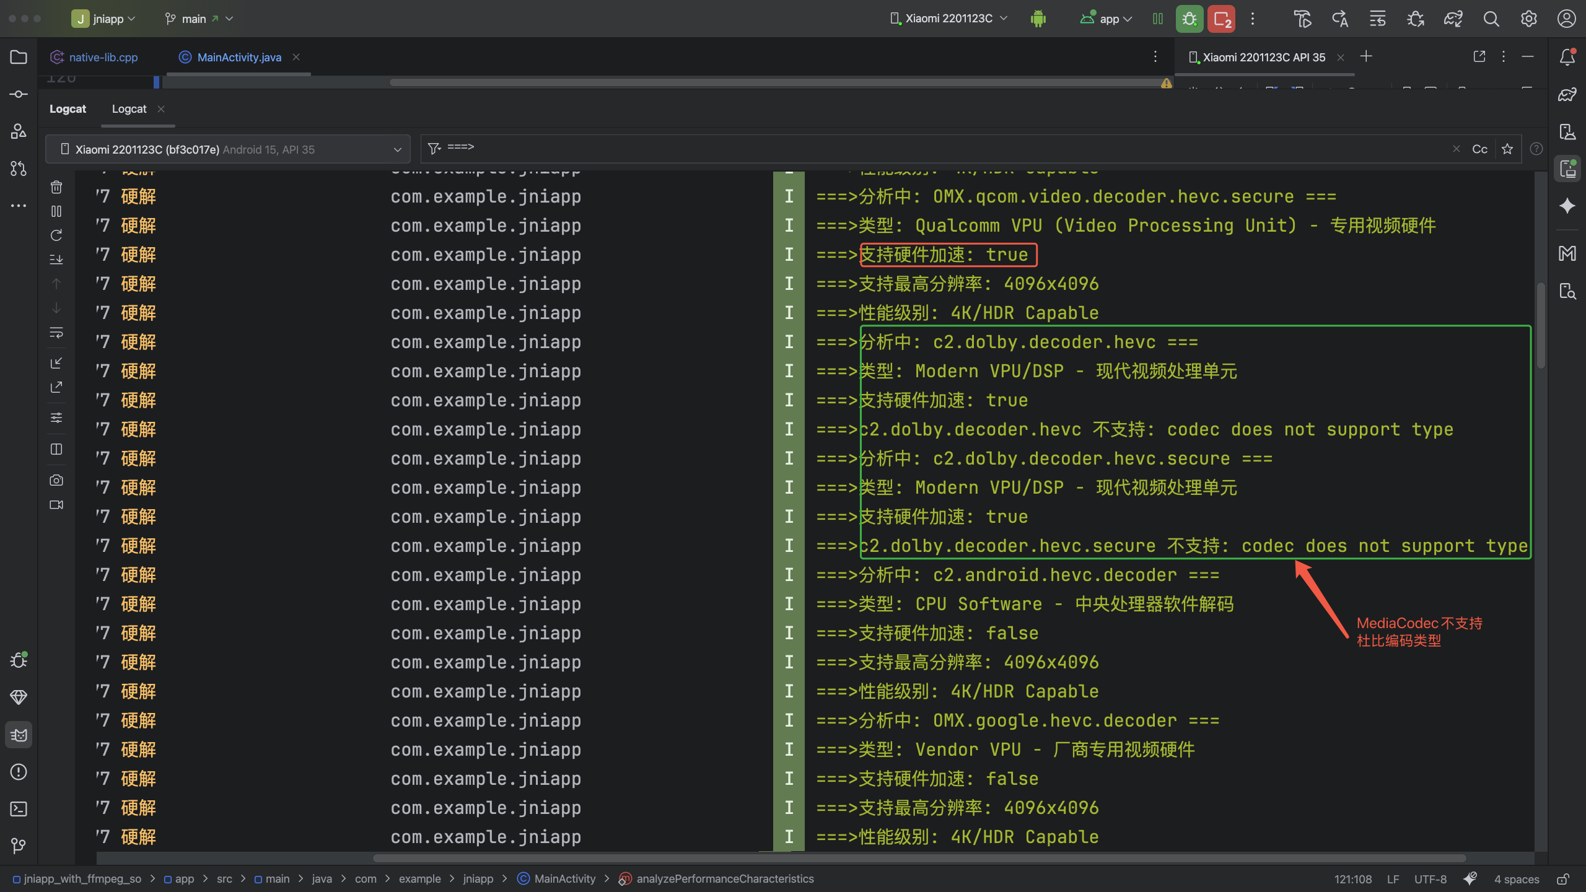Viewport: 1586px width, 892px height.
Task: Clear logcat with trash icon
Action: click(x=56, y=187)
